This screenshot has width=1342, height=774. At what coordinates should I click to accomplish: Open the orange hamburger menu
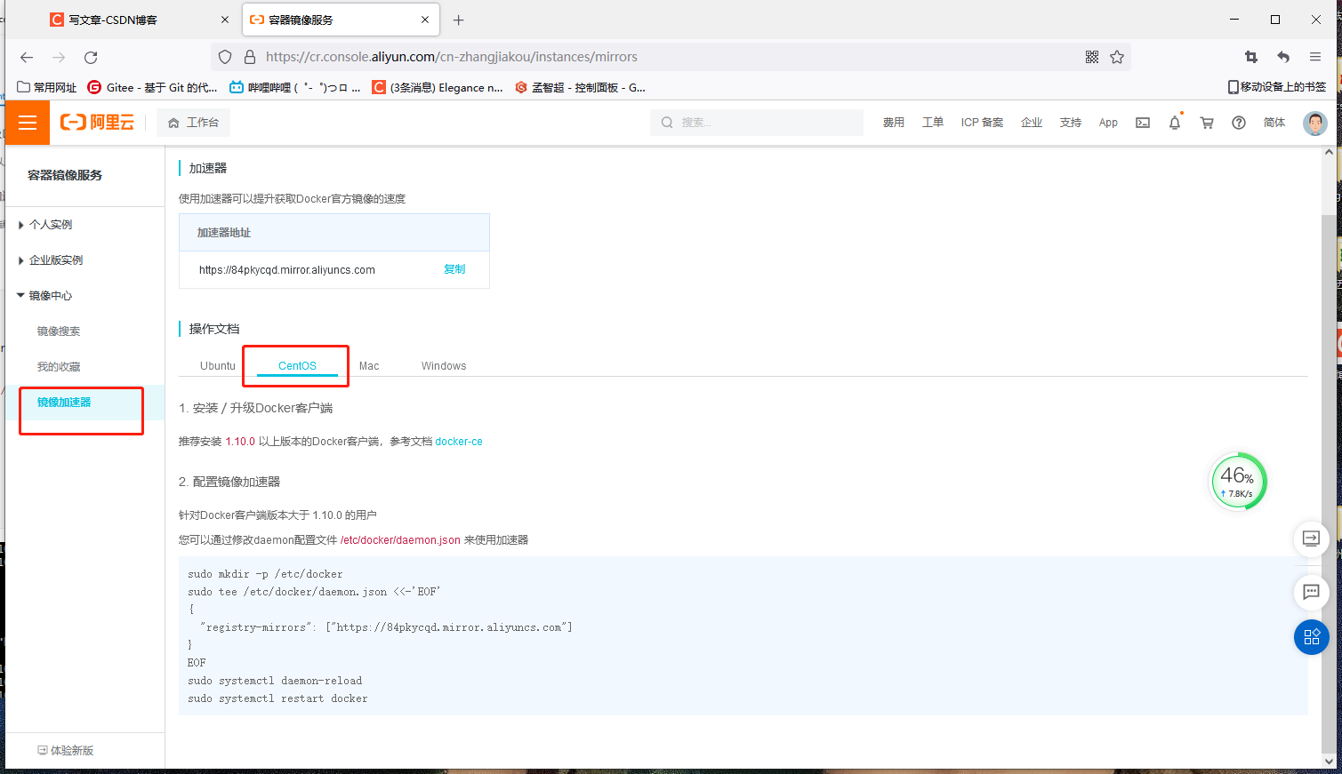pos(28,123)
